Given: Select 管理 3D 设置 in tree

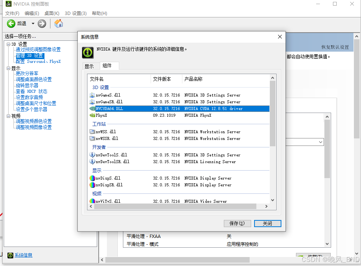Looking at the screenshot, I should point(30,55).
